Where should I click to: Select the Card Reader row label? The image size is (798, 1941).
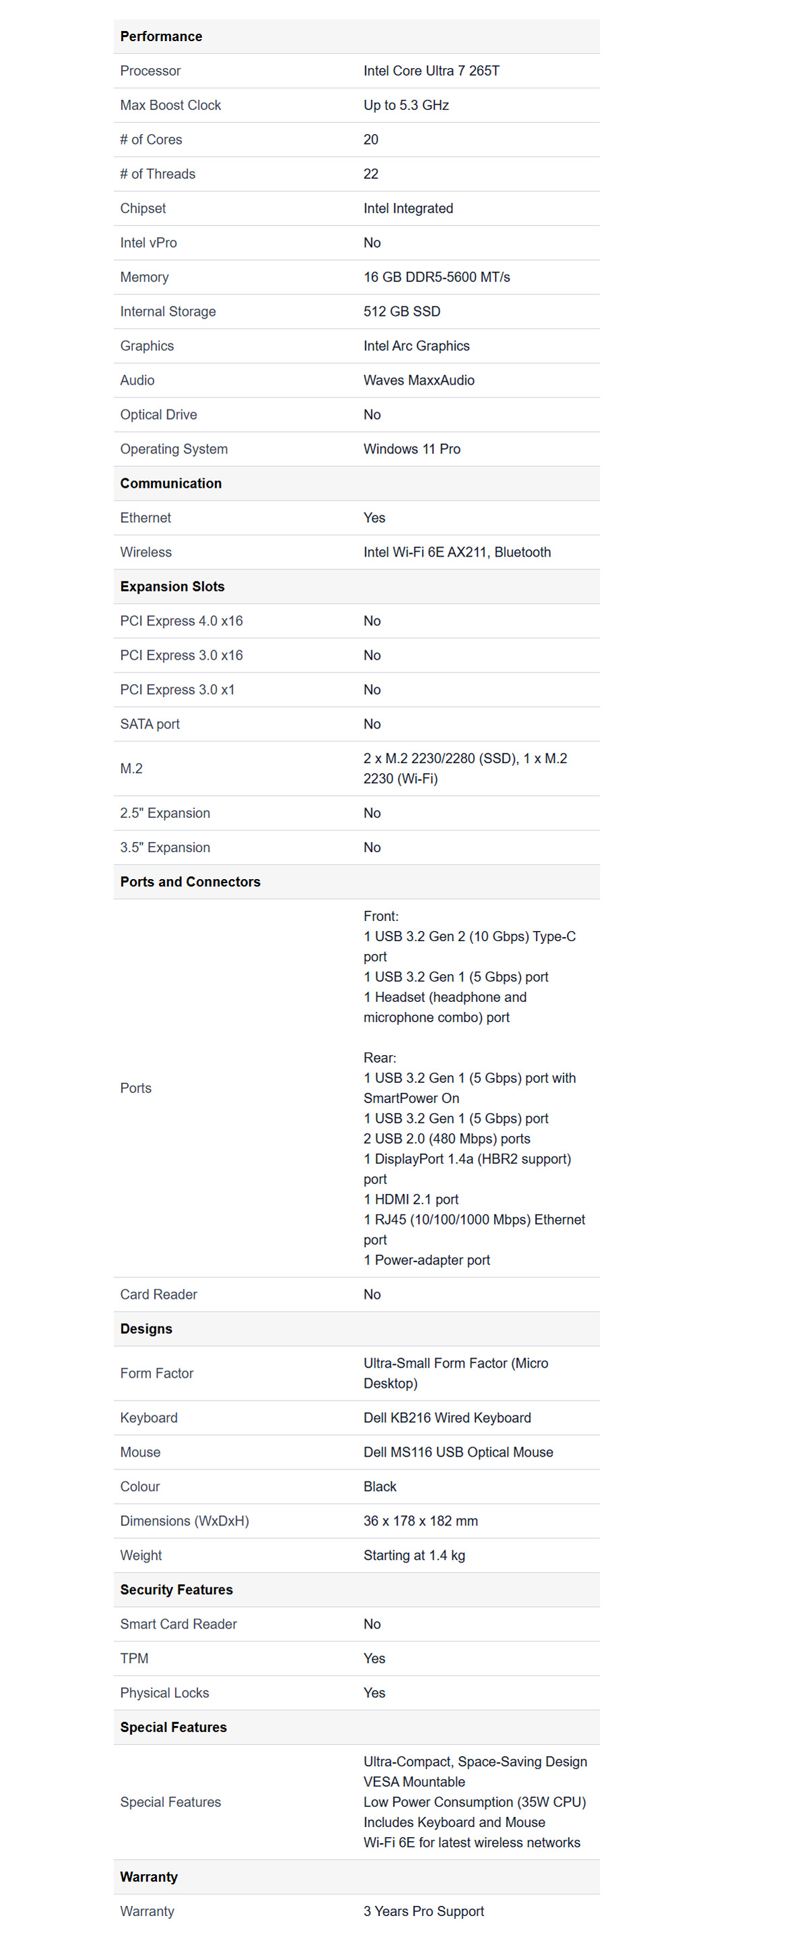coord(159,1295)
